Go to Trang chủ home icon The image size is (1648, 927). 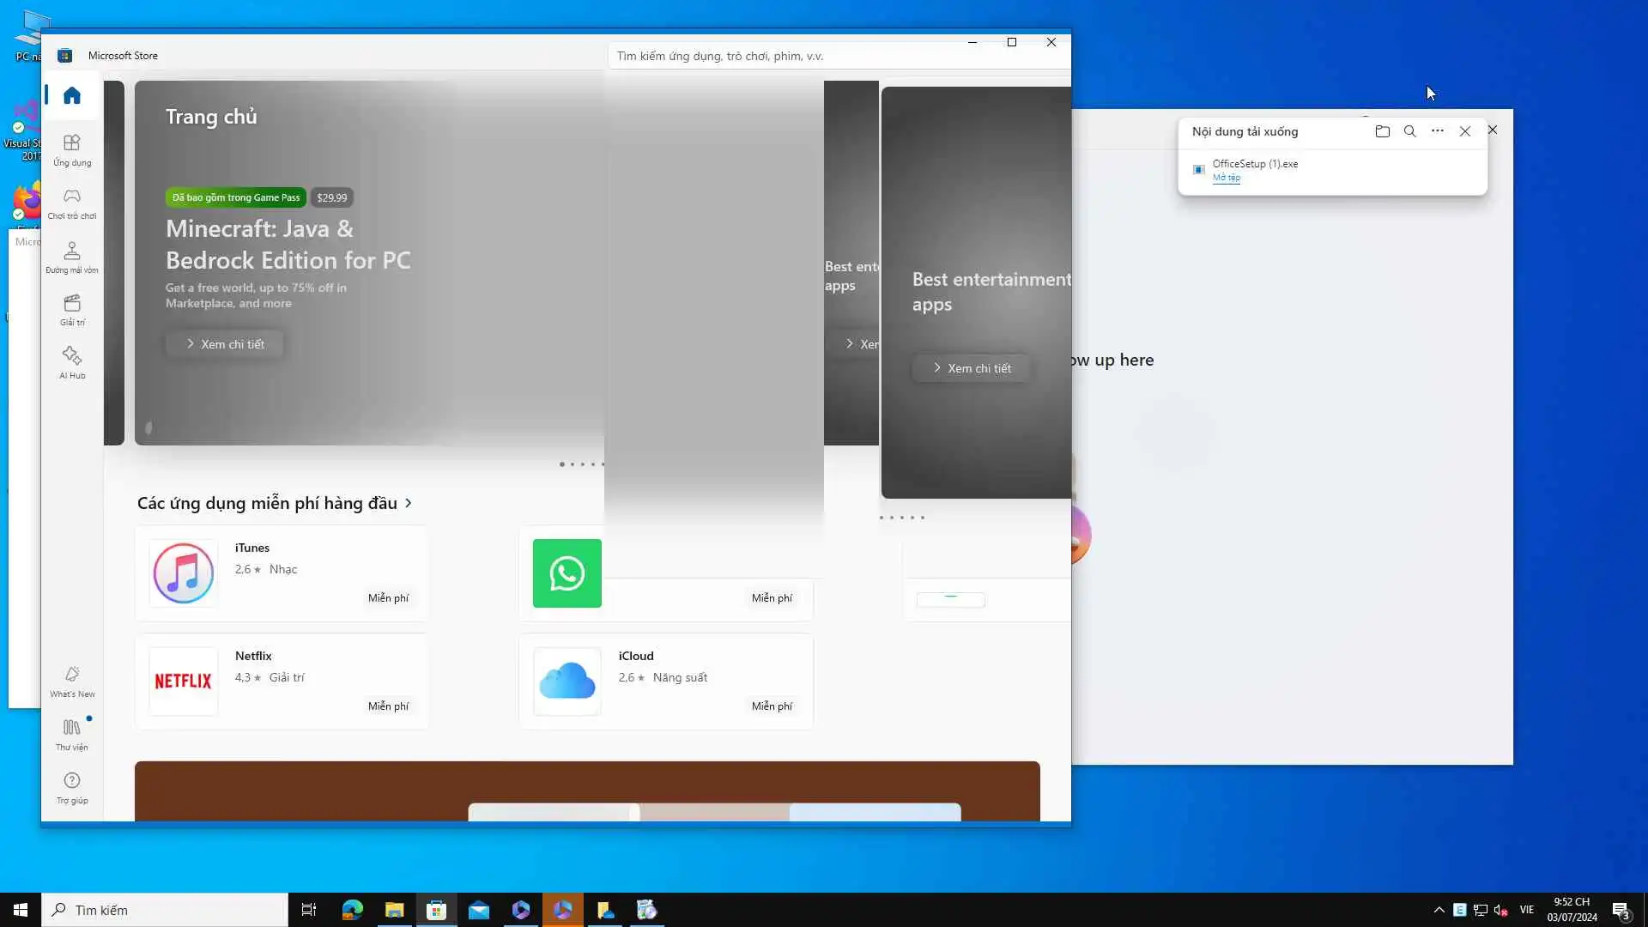coord(72,95)
